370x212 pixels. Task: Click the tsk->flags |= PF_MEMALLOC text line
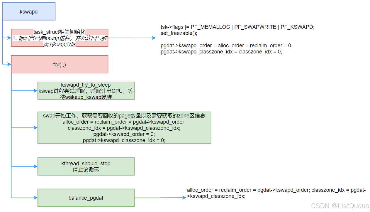(x=237, y=27)
